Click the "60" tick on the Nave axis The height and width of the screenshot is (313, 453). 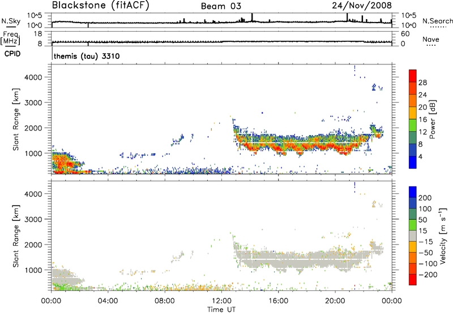click(x=405, y=34)
